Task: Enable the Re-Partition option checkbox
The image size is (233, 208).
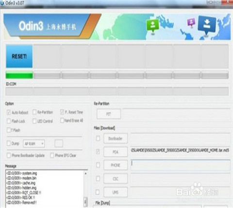Action: [34, 112]
